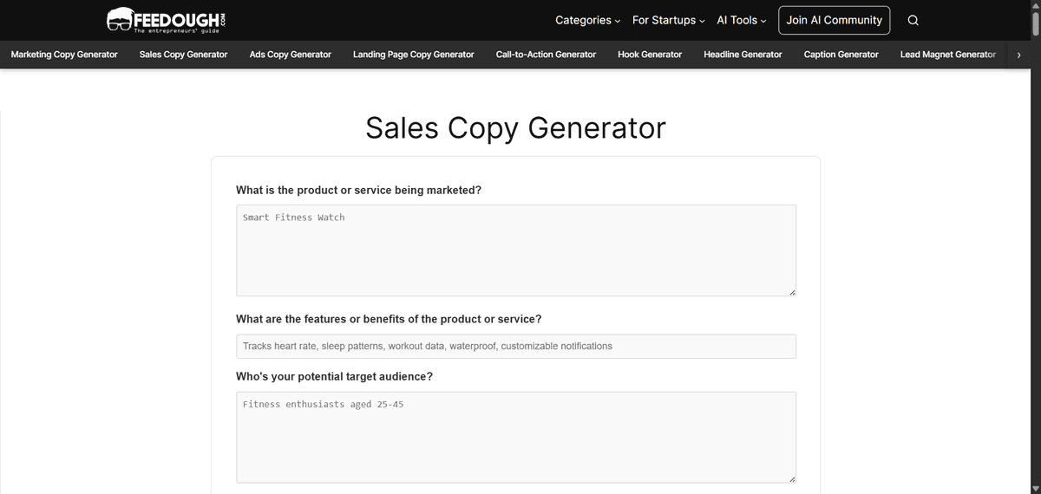Image resolution: width=1041 pixels, height=494 pixels.
Task: Click the product or service text area
Action: (x=515, y=250)
